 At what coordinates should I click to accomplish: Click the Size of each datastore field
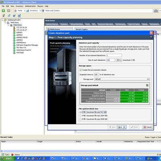point(111,60)
